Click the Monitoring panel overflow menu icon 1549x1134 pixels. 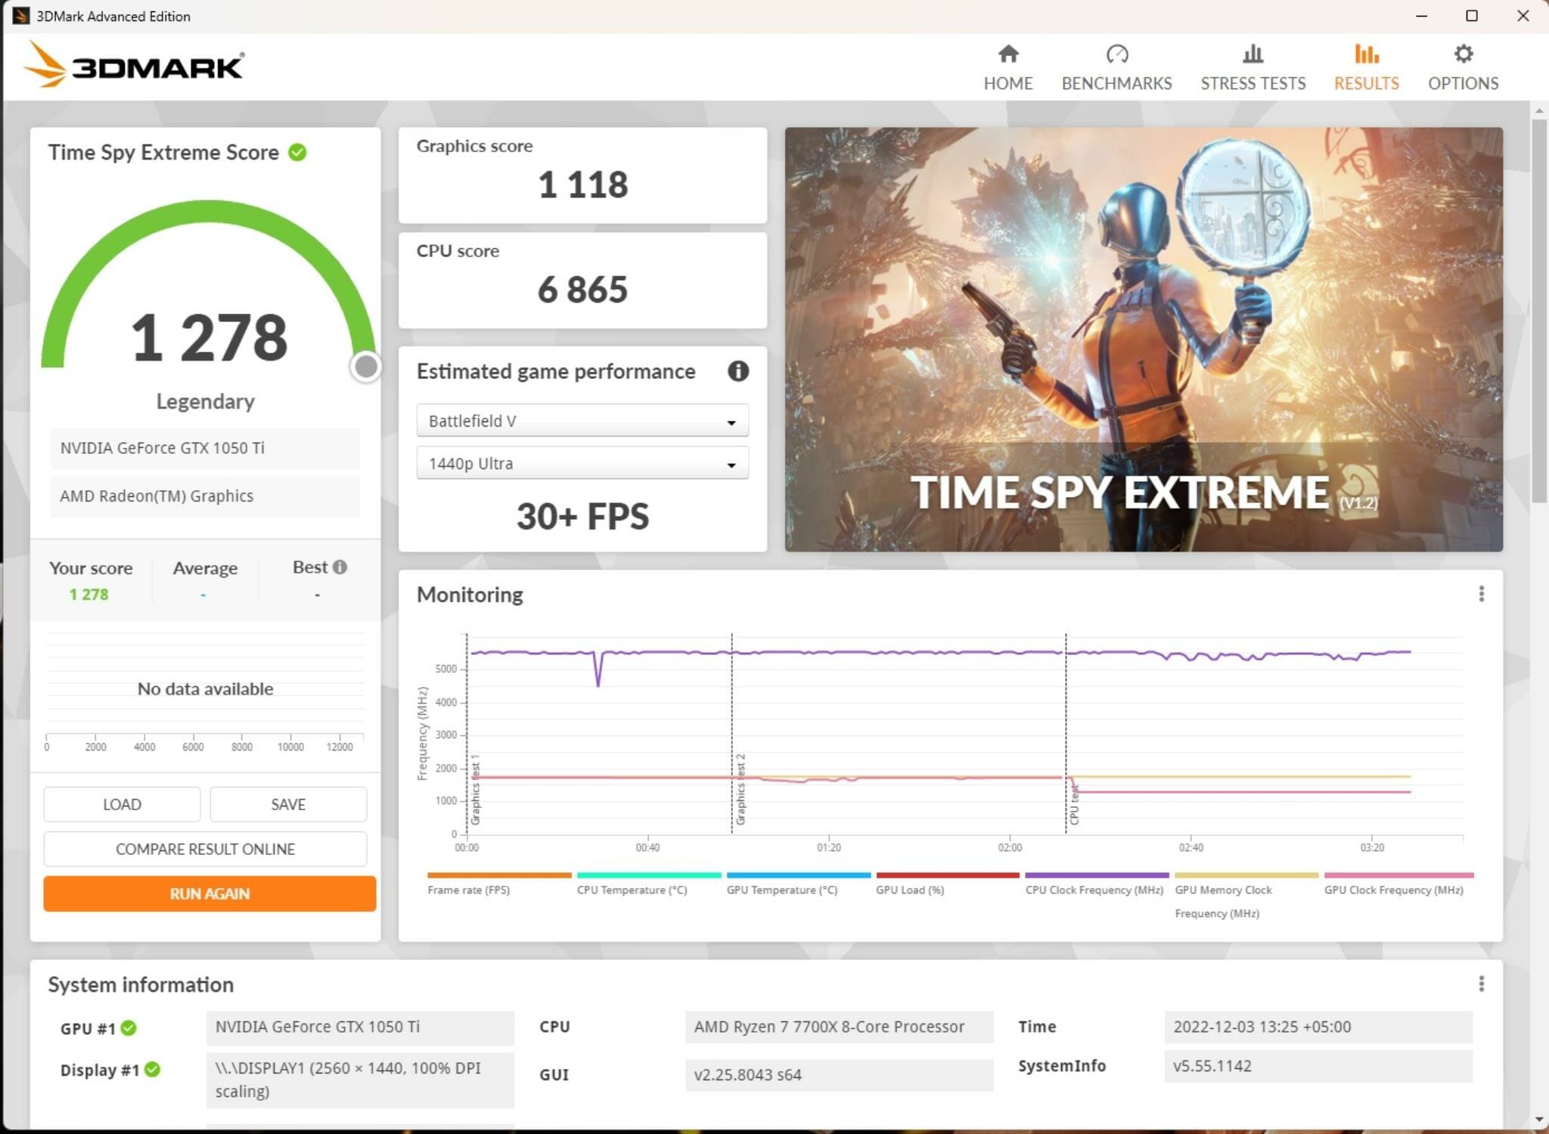point(1482,593)
